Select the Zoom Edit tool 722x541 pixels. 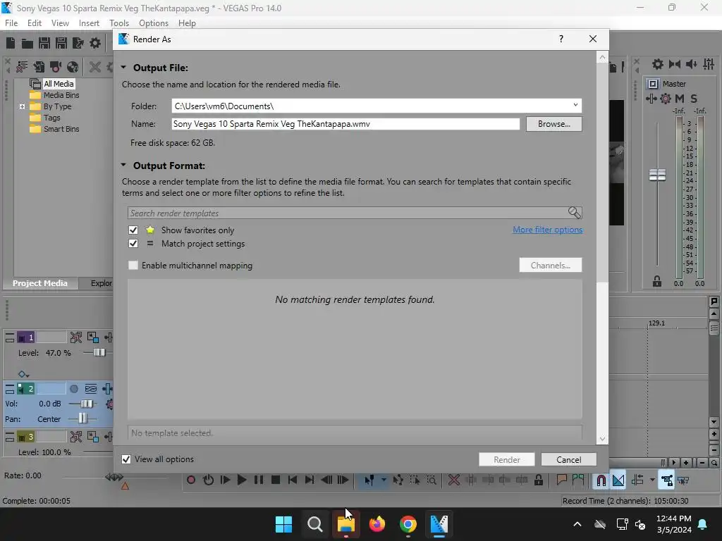pos(432,480)
